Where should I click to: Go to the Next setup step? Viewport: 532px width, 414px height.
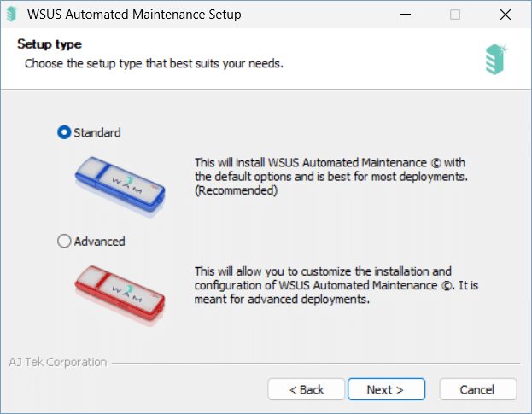point(386,389)
